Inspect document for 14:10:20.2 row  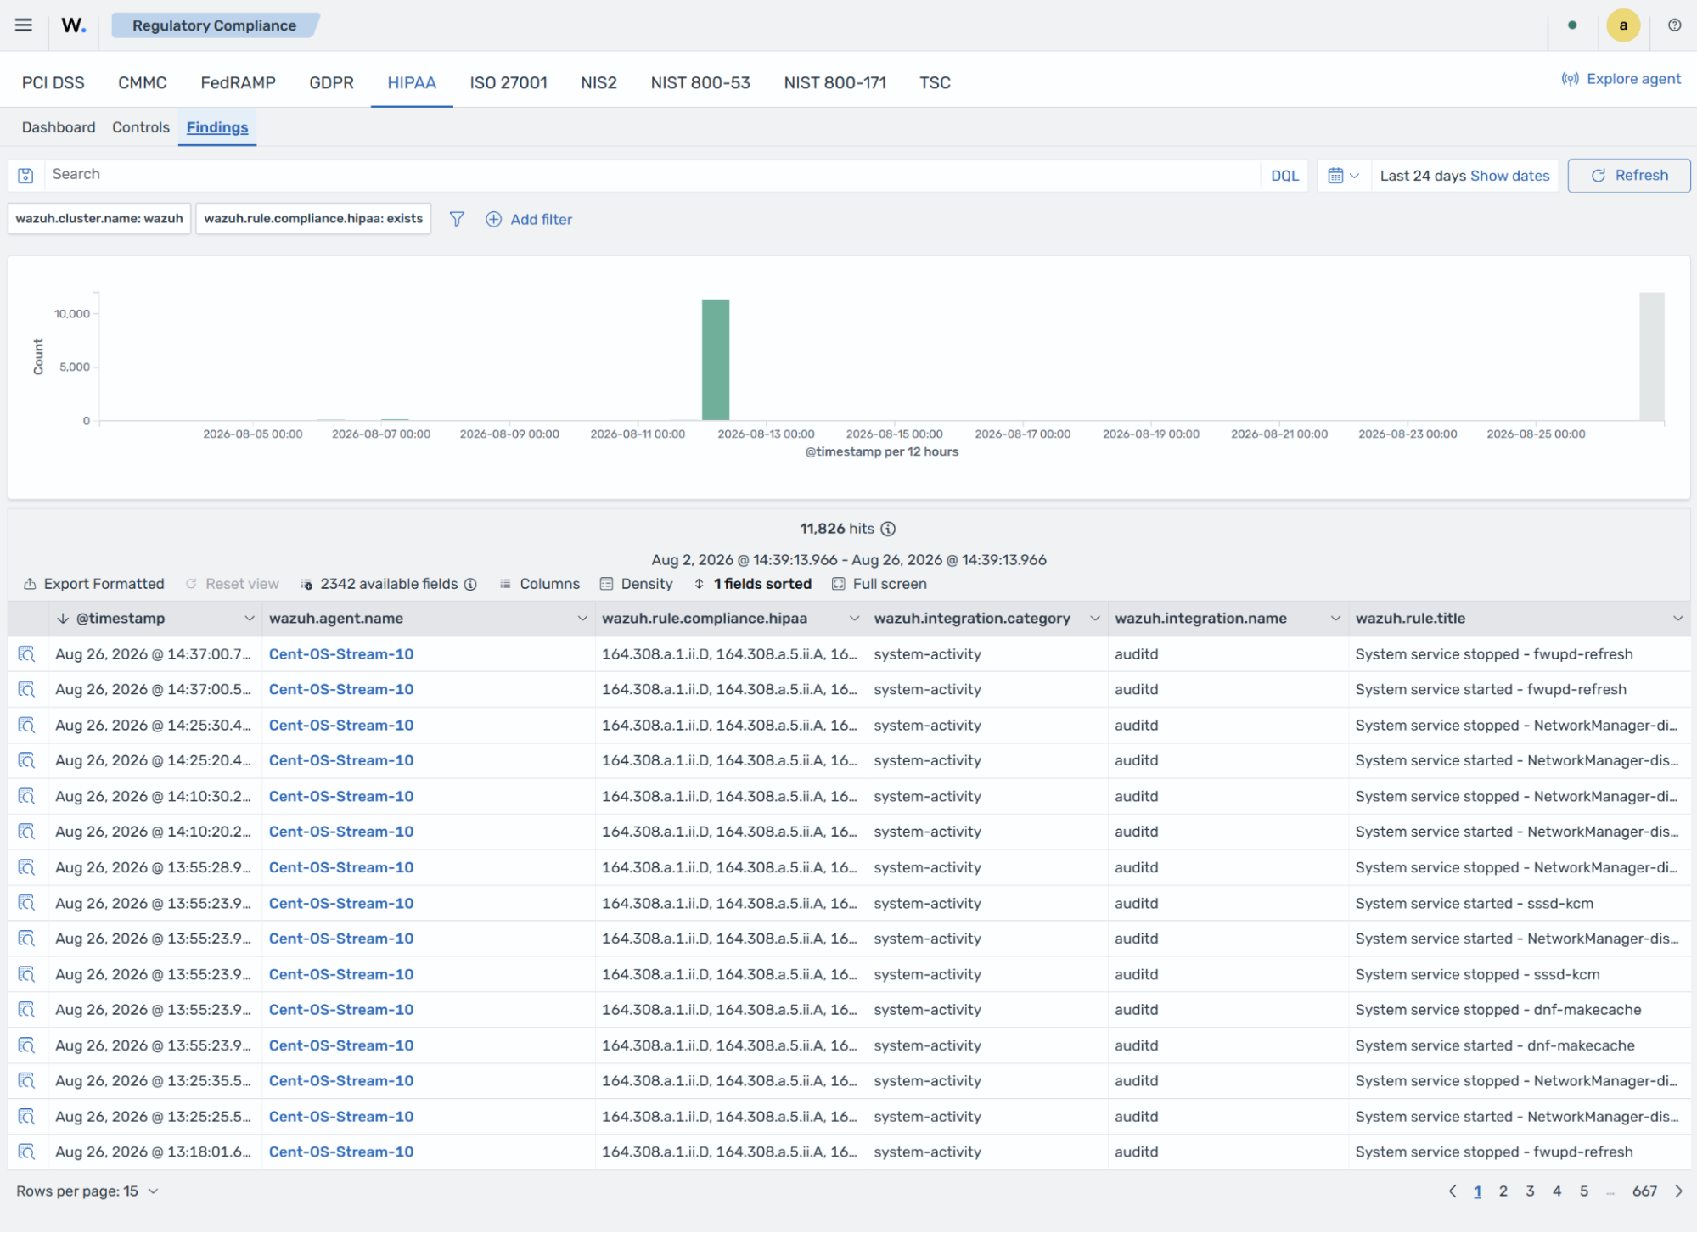[x=27, y=832]
